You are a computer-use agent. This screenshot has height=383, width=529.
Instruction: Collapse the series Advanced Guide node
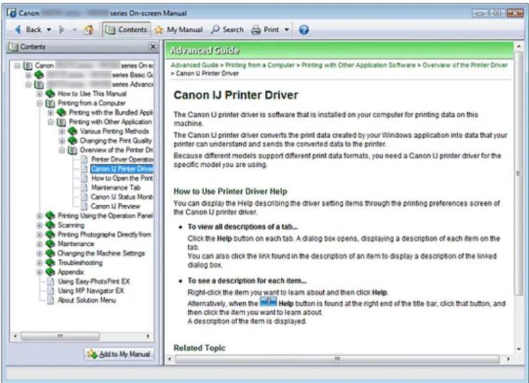[29, 84]
